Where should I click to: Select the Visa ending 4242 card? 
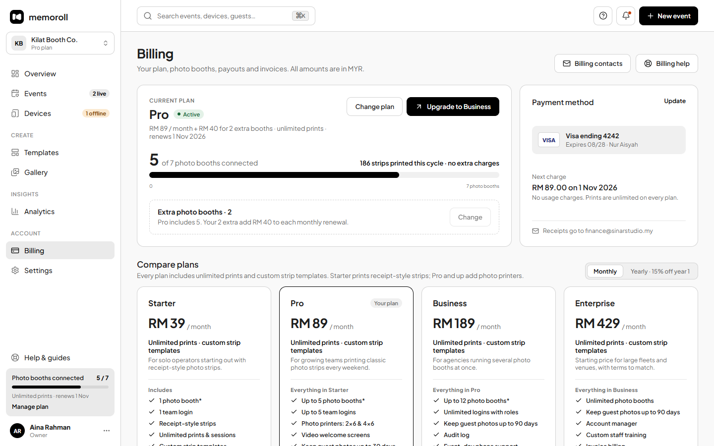(609, 140)
